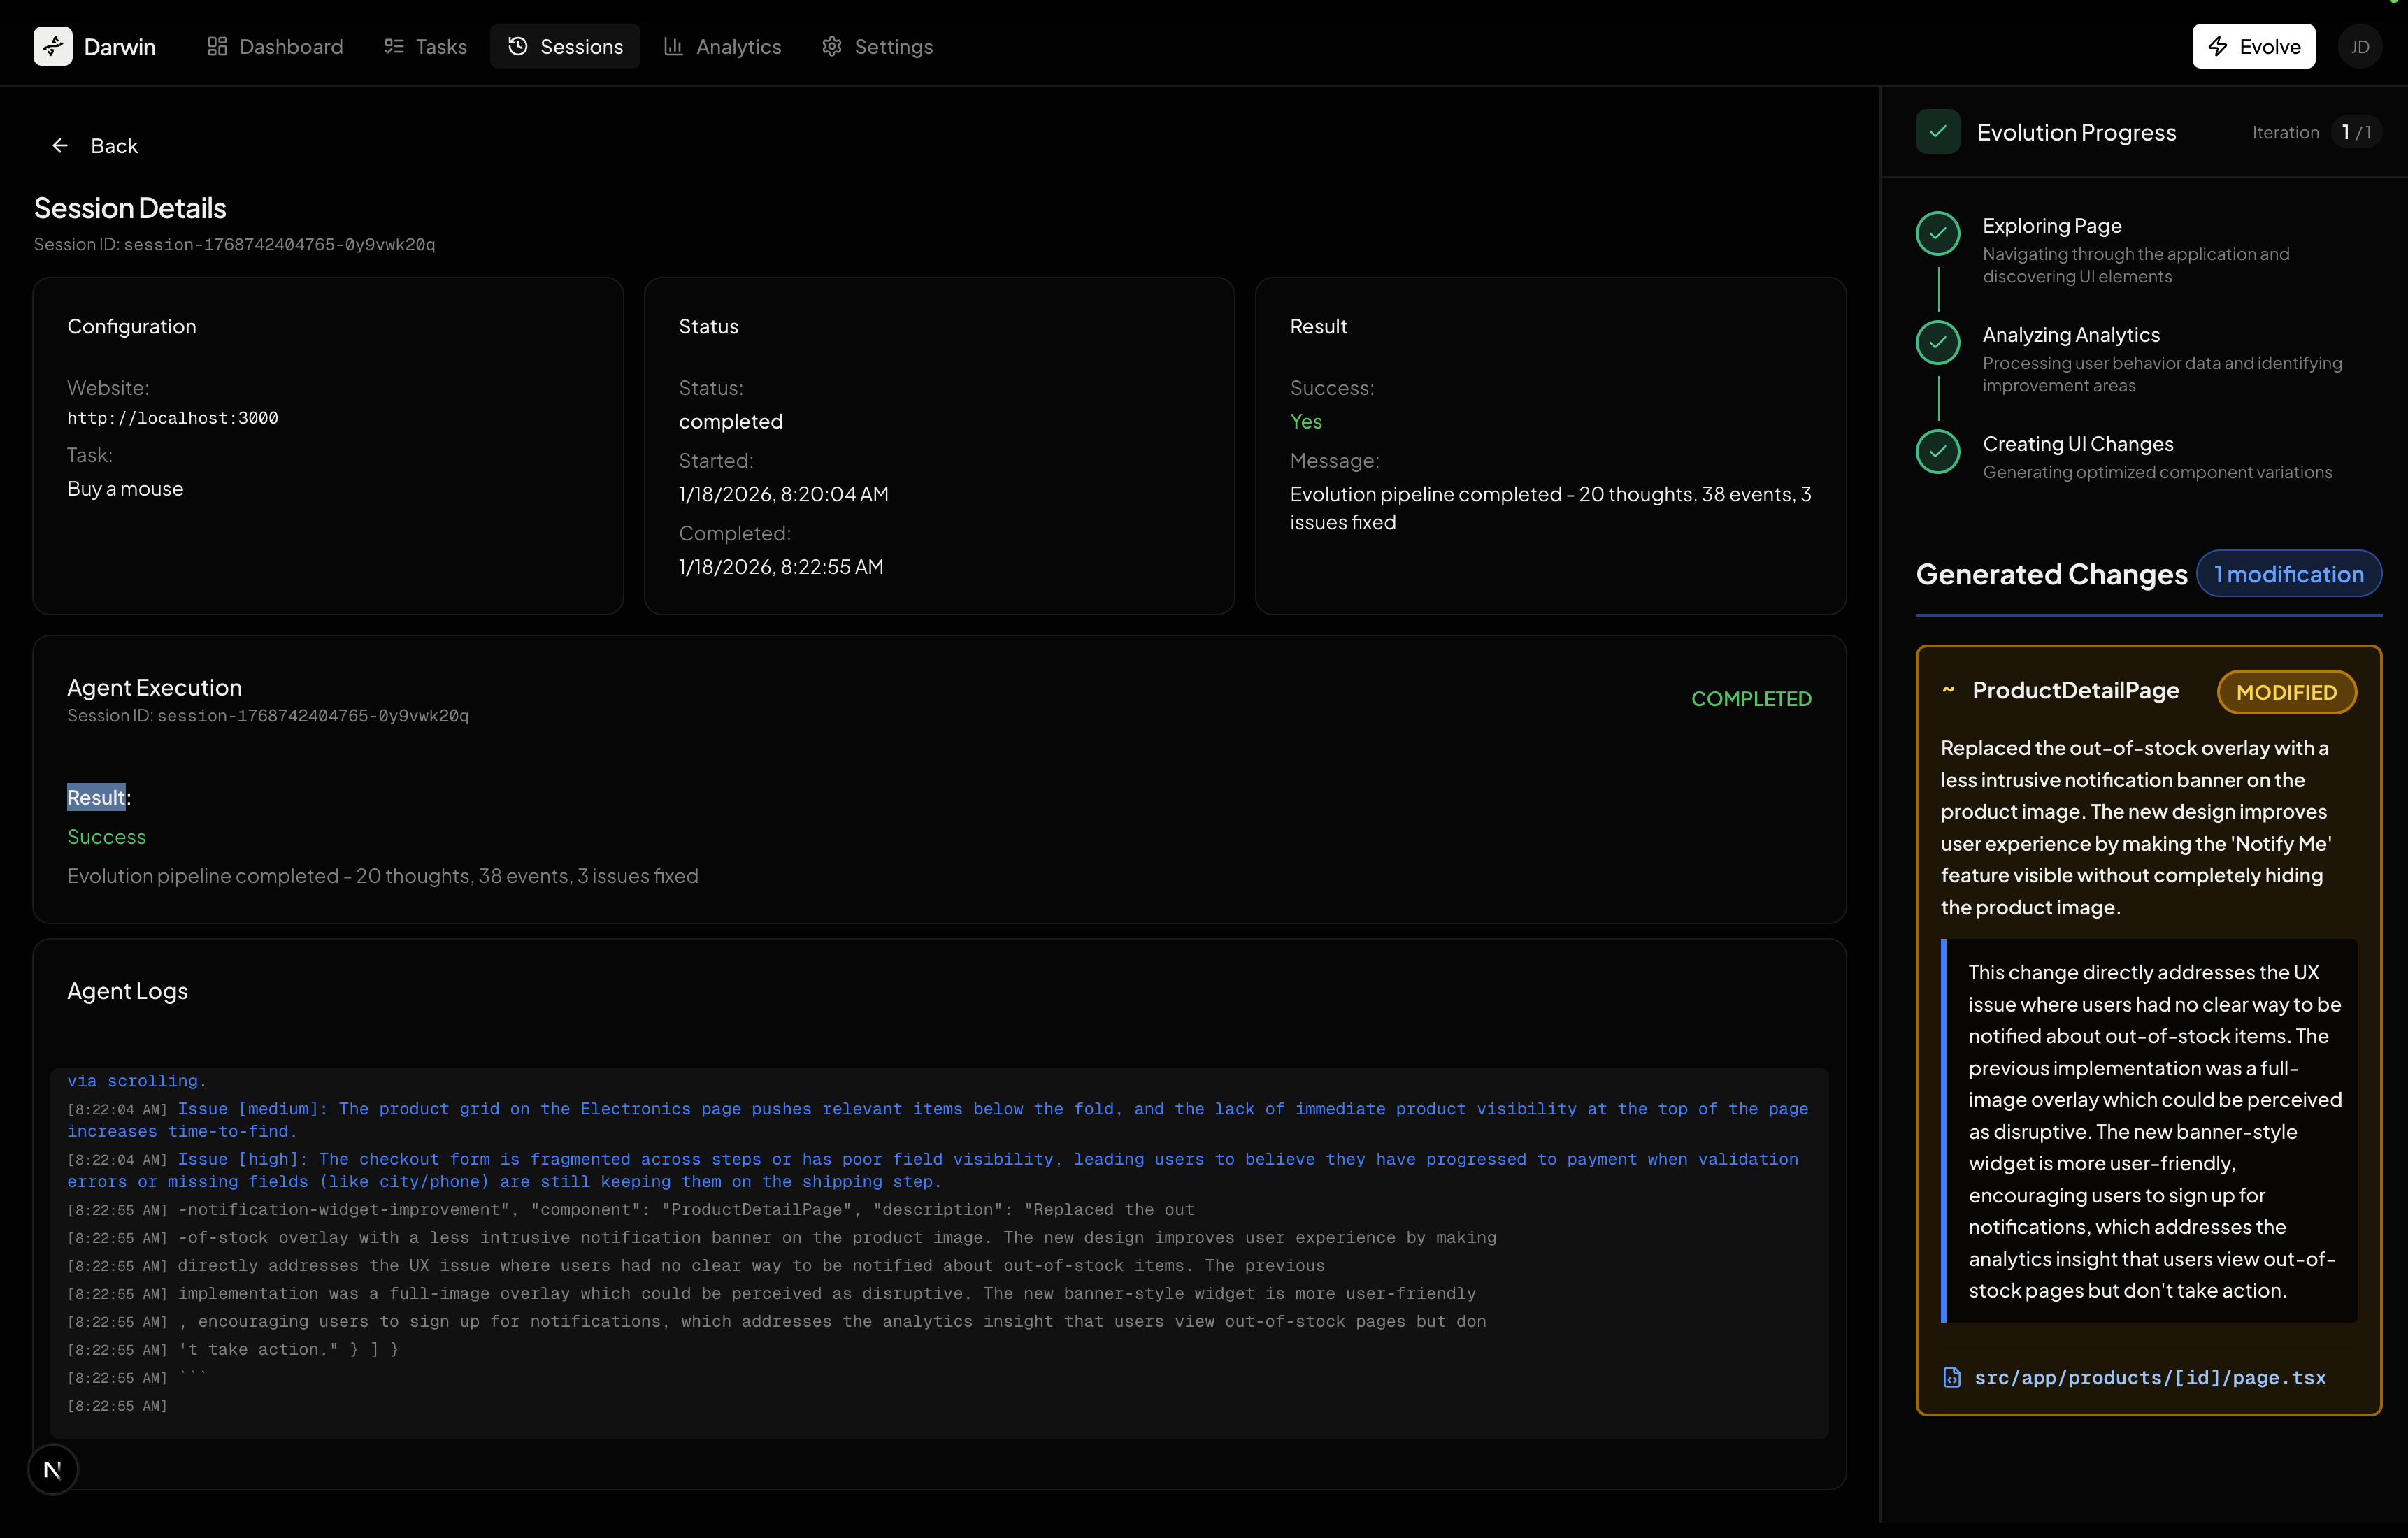
Task: Open Settings with the gear icon
Action: pyautogui.click(x=877, y=46)
